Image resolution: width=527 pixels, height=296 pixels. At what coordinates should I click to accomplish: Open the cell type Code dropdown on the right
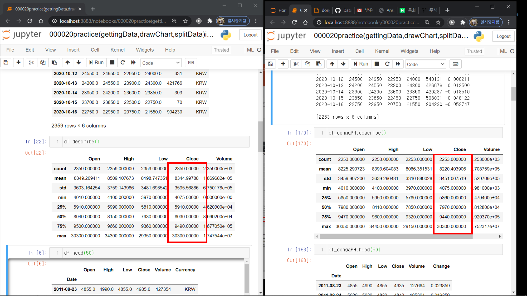425,64
